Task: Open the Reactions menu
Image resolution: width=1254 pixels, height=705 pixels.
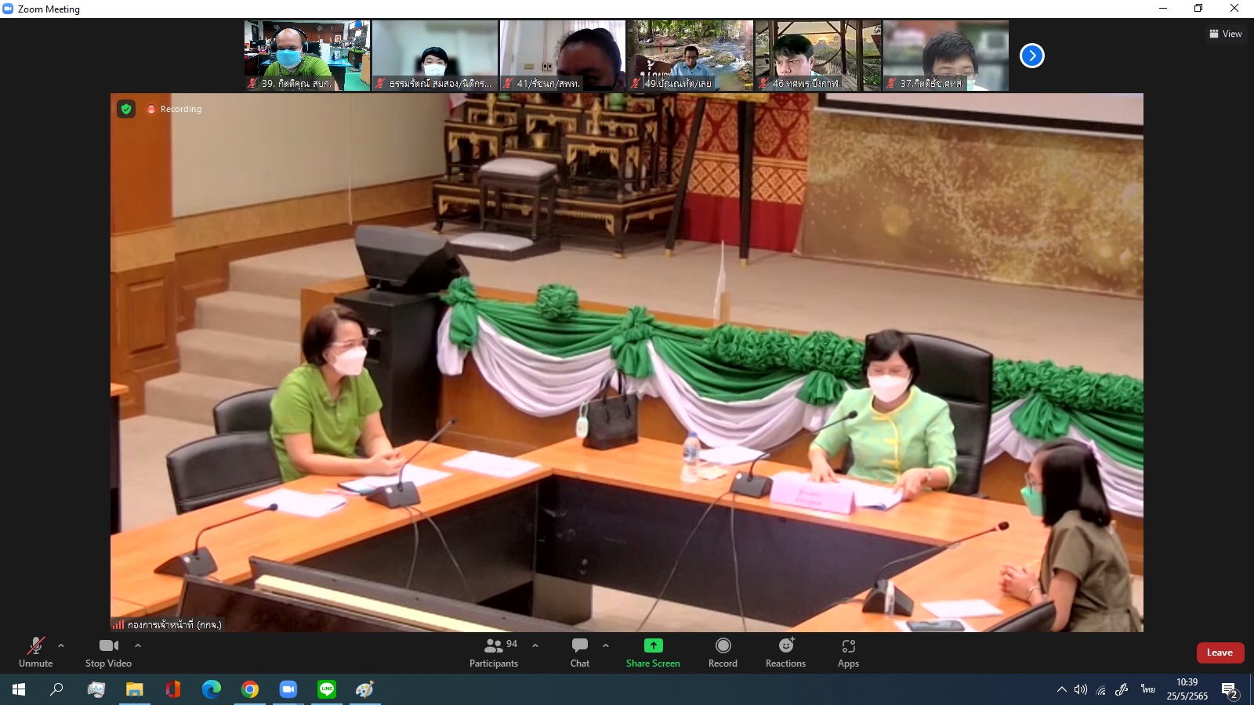Action: click(785, 652)
